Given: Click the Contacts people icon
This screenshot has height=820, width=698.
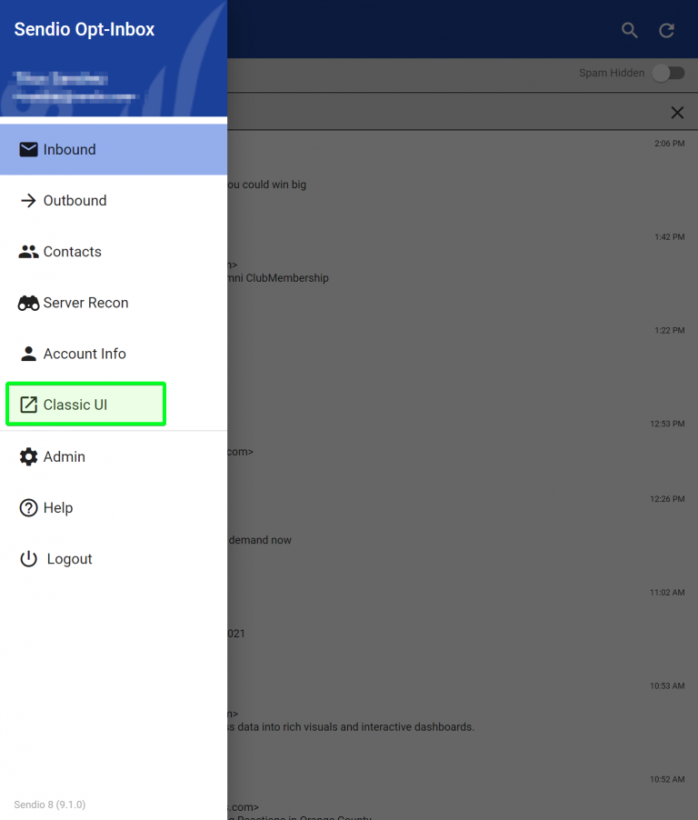Looking at the screenshot, I should click(x=28, y=252).
